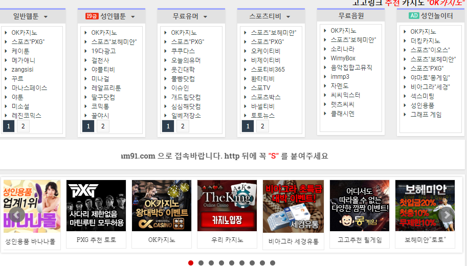Click the 우리 카지노 caption

tap(227, 239)
